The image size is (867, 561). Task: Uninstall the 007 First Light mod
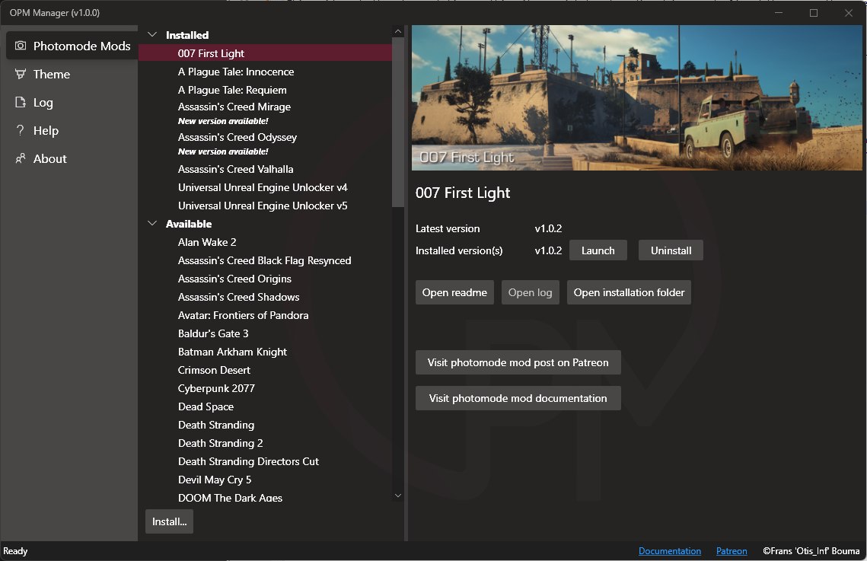click(x=671, y=250)
